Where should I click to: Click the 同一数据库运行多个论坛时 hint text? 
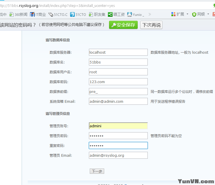(x=182, y=91)
